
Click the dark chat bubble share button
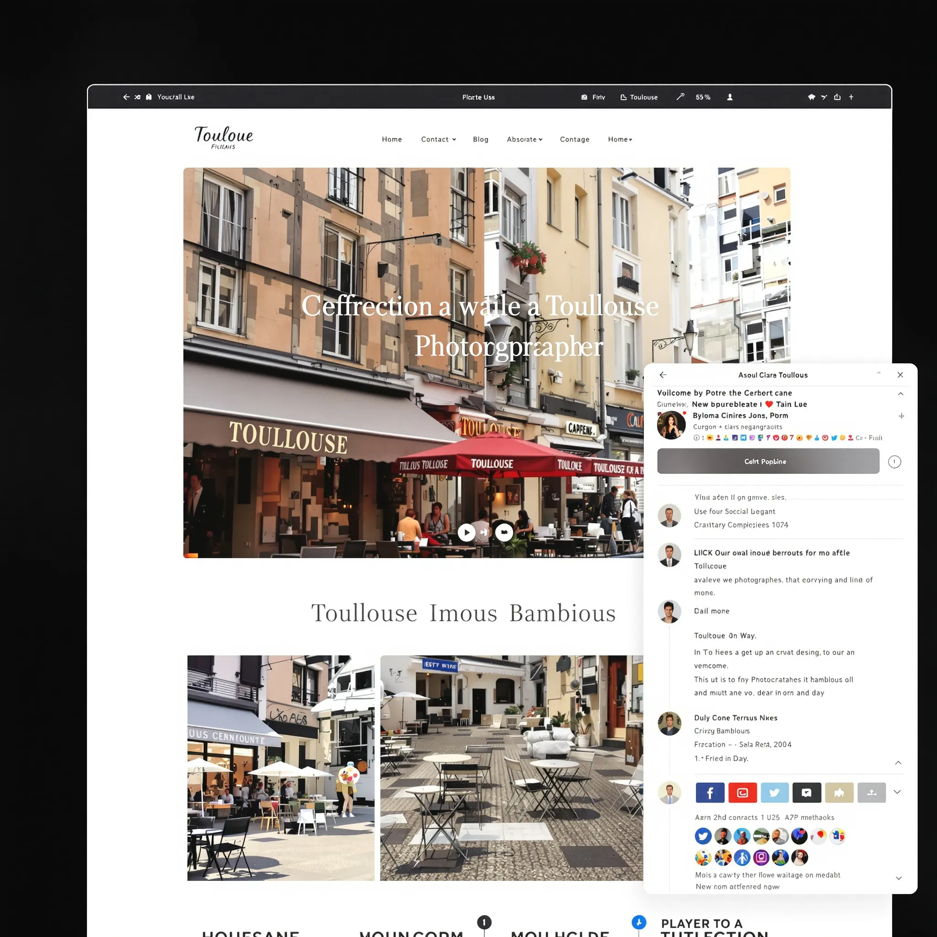coord(807,792)
